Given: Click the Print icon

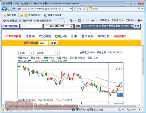Looking at the screenshot, I should point(93,20).
